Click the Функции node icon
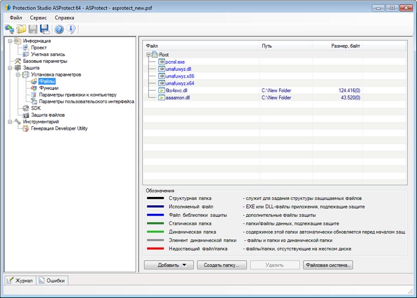Image resolution: width=417 pixels, height=298 pixels. pos(34,88)
